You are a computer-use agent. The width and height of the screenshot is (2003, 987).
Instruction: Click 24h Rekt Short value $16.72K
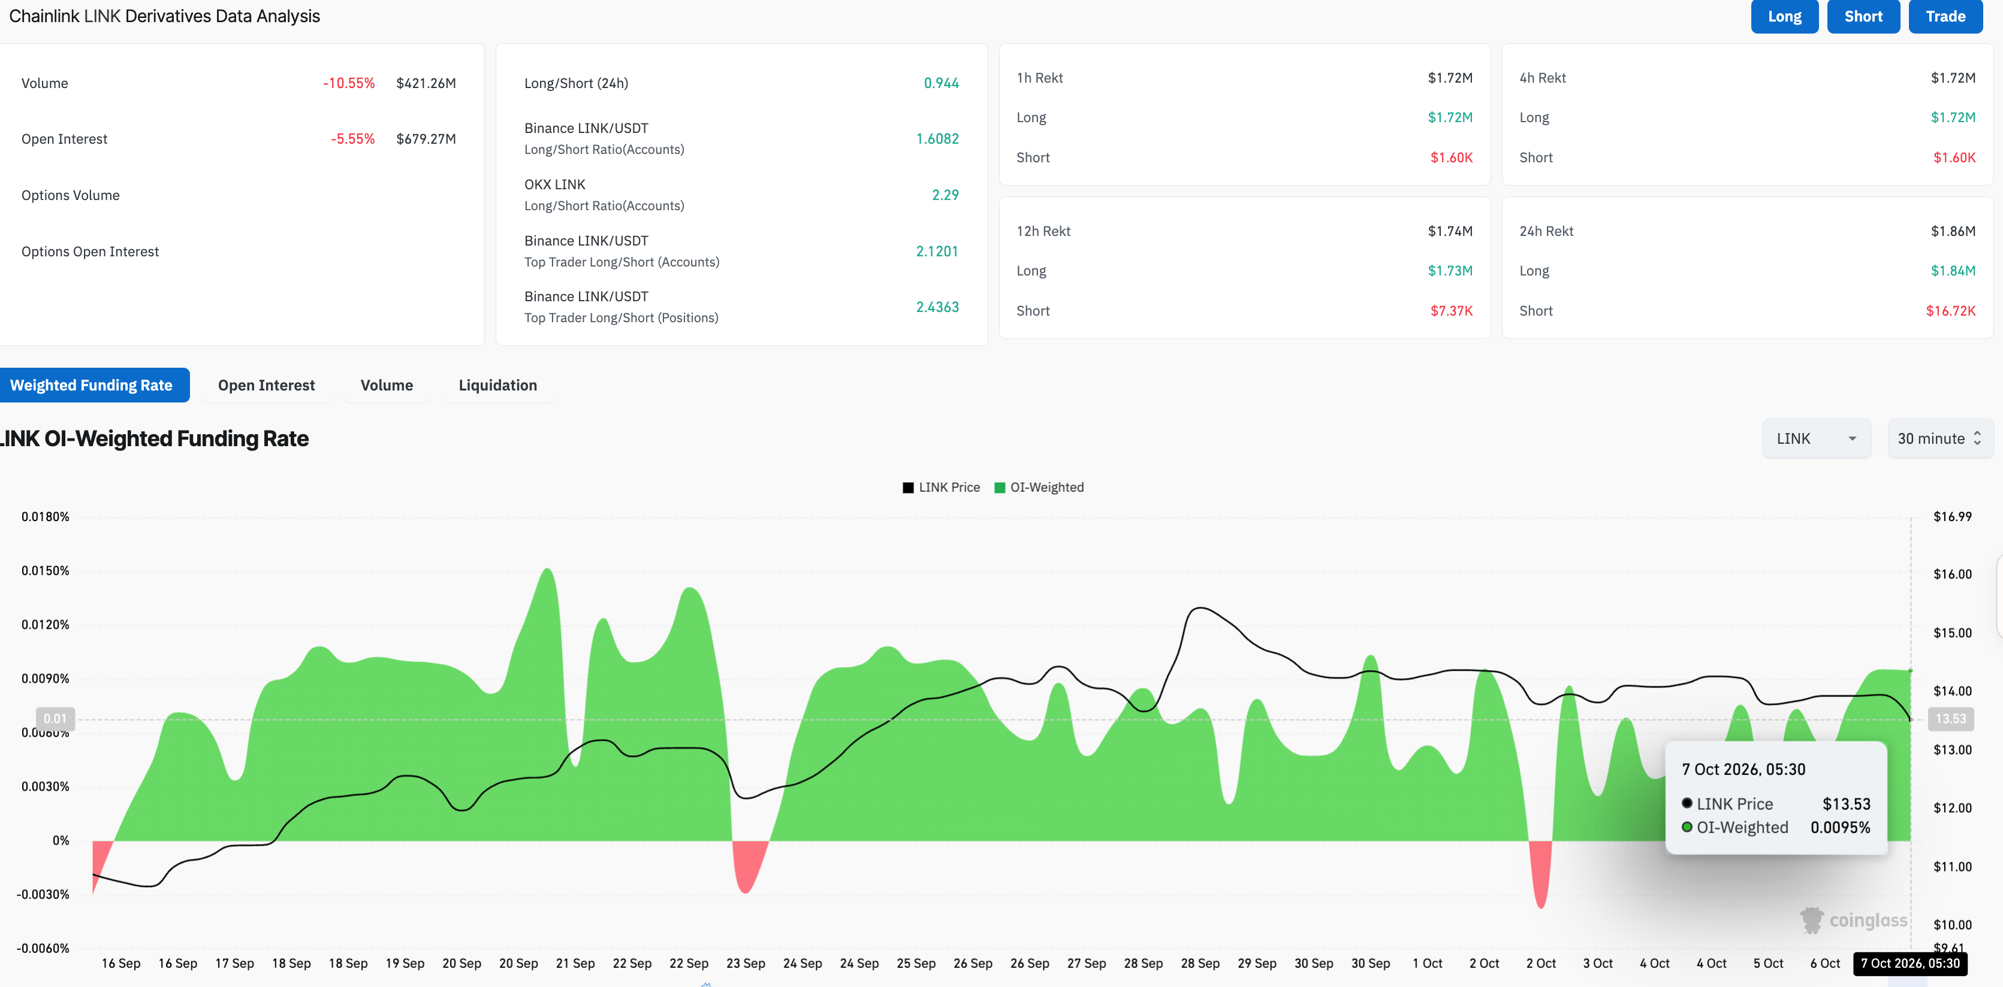coord(1951,311)
